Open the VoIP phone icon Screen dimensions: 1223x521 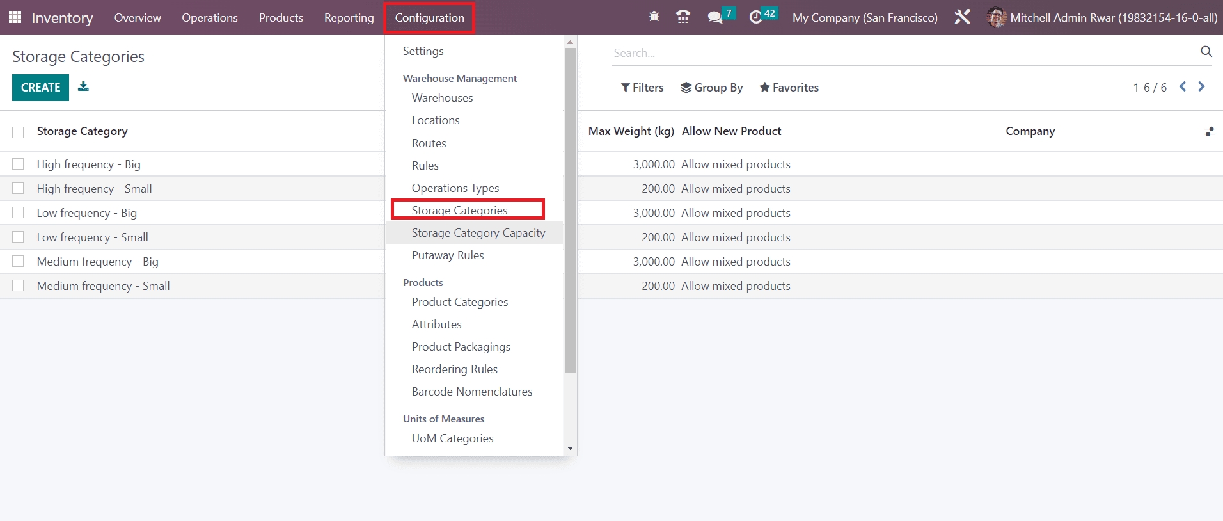pos(683,17)
